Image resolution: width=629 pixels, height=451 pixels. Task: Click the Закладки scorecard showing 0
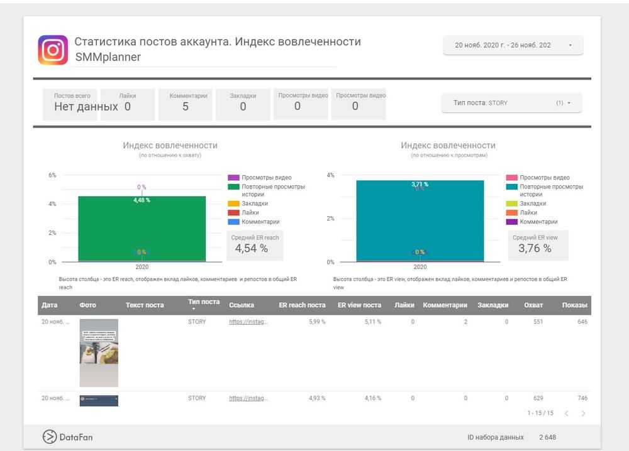pyautogui.click(x=243, y=104)
